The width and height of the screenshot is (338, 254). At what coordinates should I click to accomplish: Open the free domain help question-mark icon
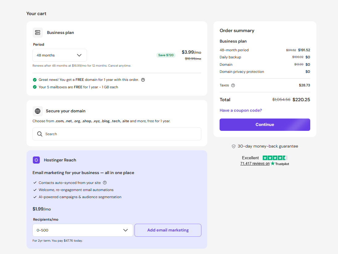(x=143, y=80)
